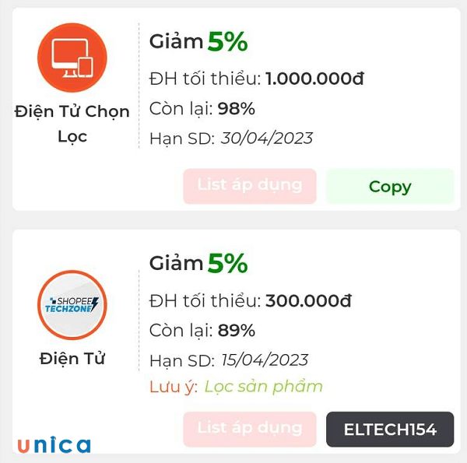Click Giảm 5% heading in the first voucher

(198, 41)
